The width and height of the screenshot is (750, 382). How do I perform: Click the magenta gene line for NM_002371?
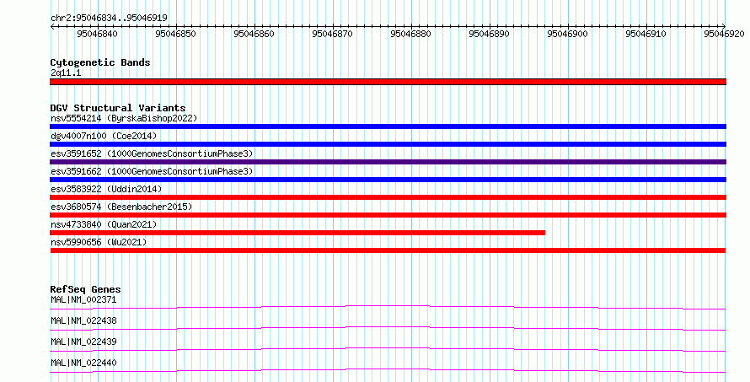coord(388,307)
